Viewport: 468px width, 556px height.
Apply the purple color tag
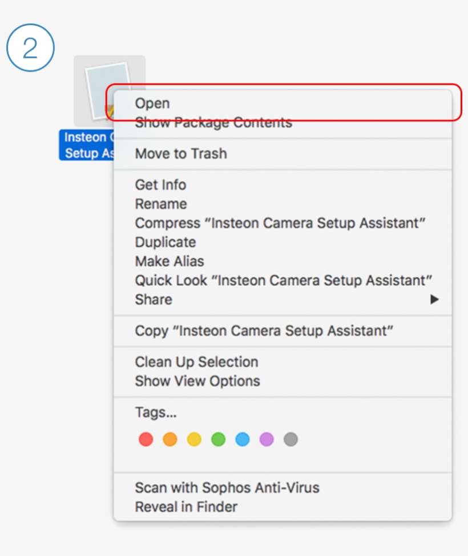(x=266, y=439)
